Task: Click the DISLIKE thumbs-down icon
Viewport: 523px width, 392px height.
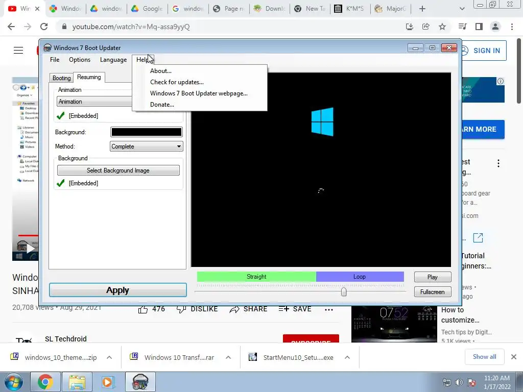Action: point(181,309)
